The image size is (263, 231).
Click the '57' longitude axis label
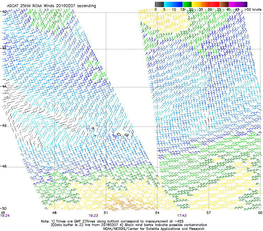pos(209,213)
